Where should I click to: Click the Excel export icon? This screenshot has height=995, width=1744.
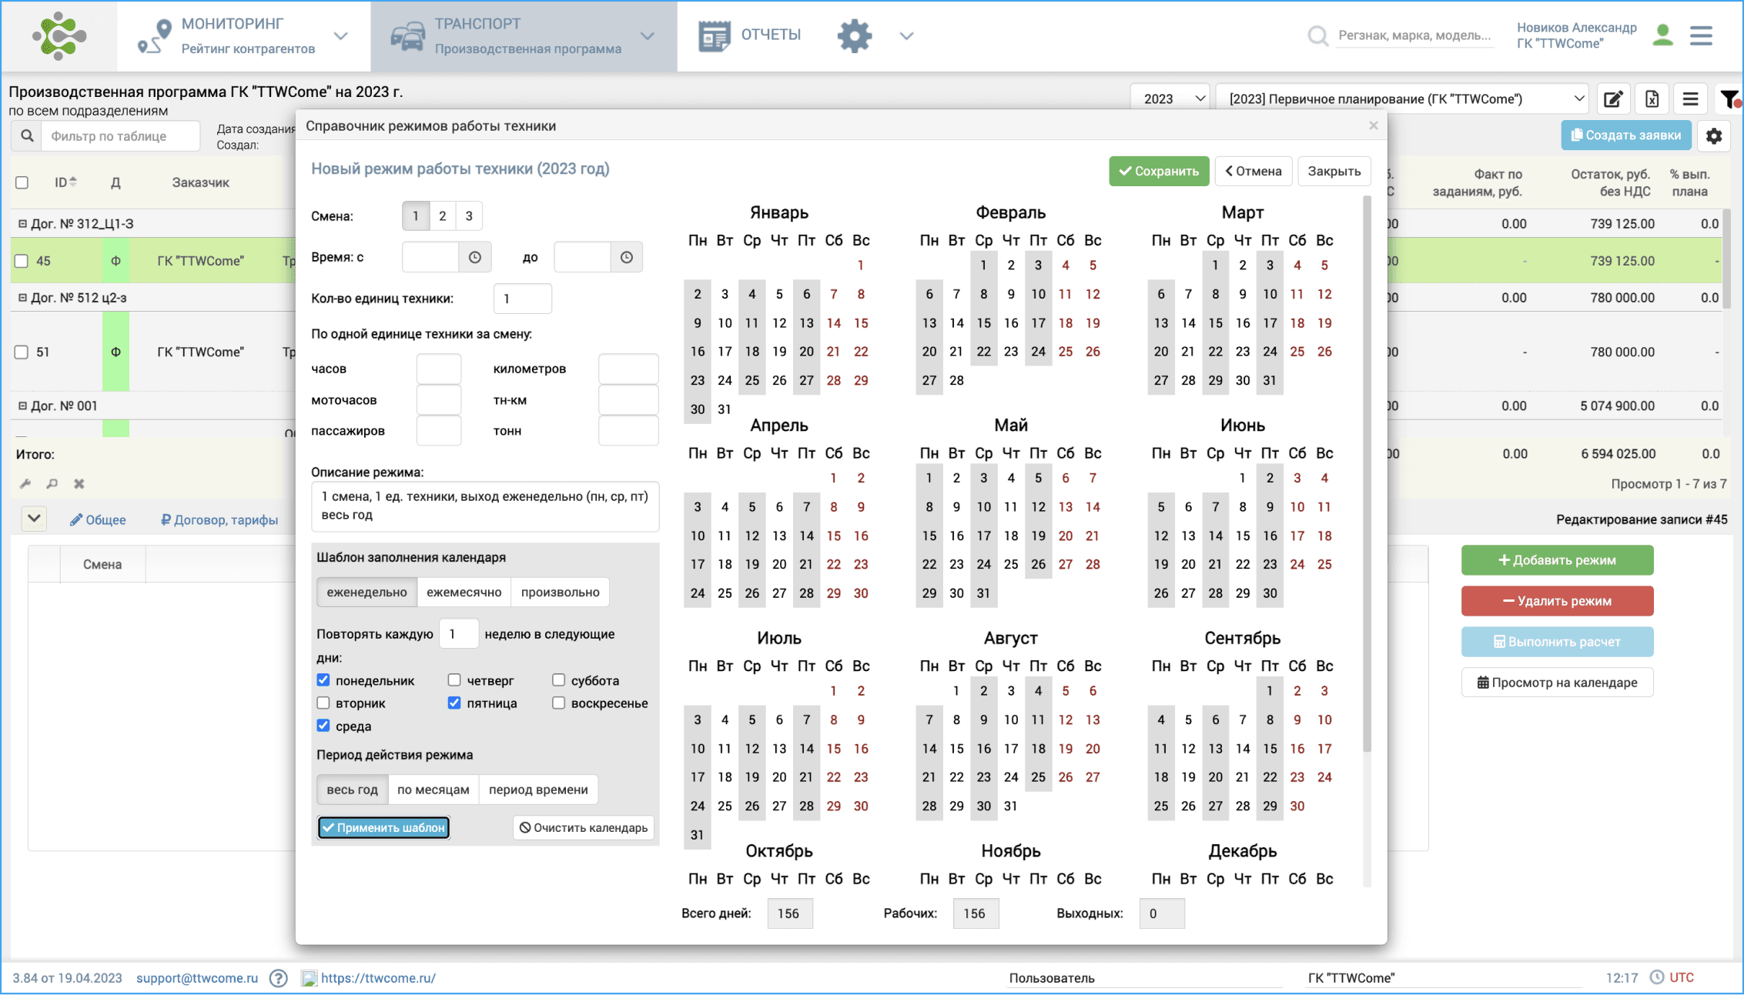[x=1652, y=99]
